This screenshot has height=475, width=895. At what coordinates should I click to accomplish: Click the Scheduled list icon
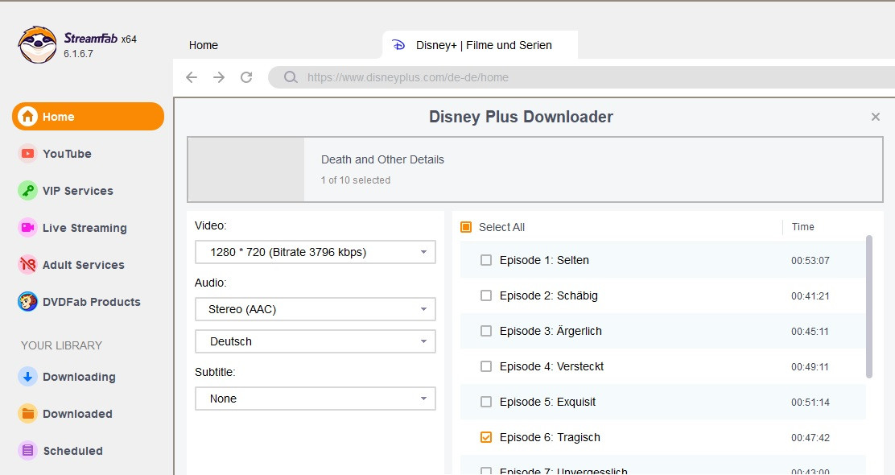(x=27, y=451)
